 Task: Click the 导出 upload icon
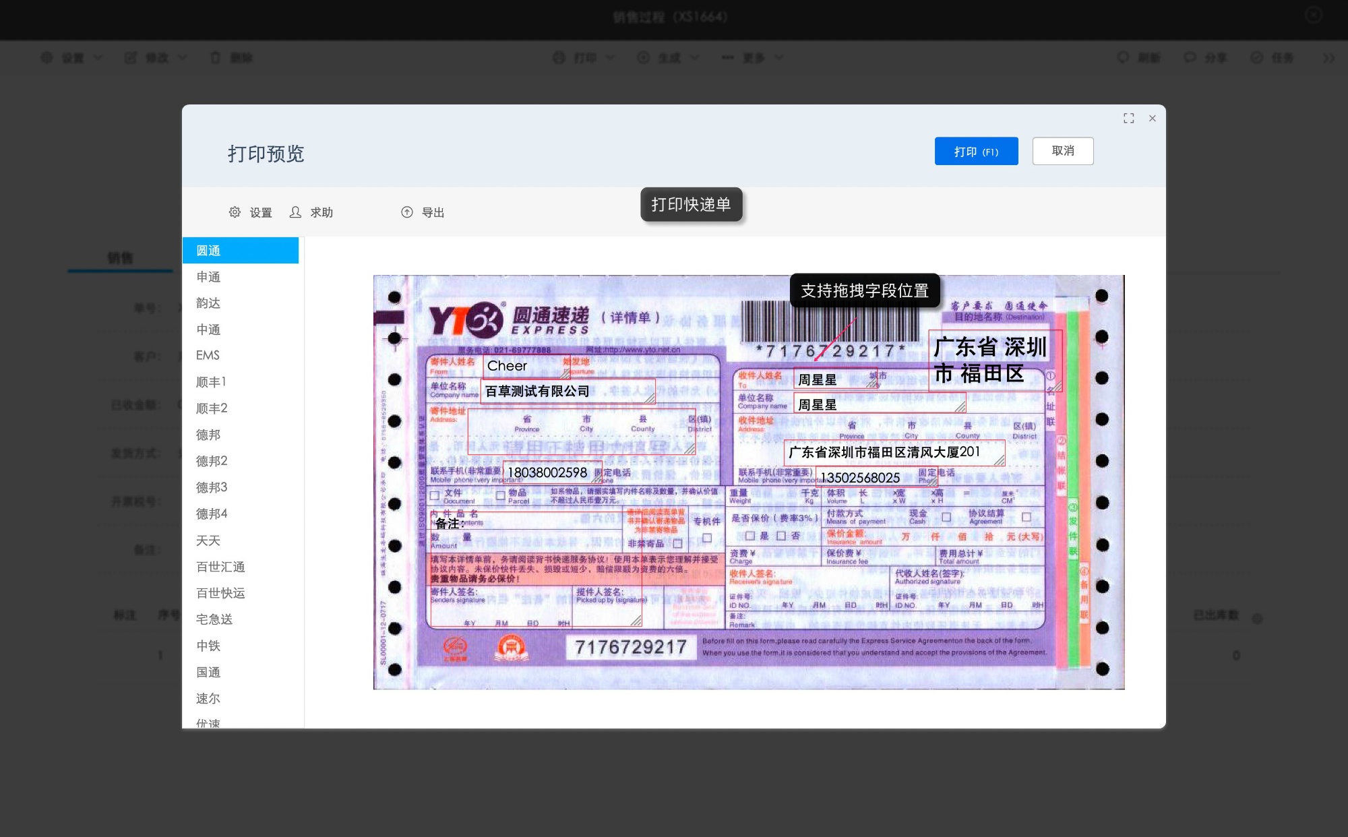click(x=407, y=212)
